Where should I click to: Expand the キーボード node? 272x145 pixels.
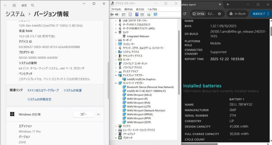point(116,40)
